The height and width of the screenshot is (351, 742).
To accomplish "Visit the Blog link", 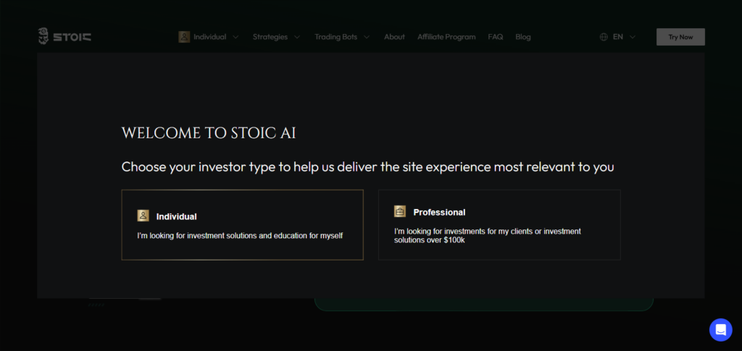I will (523, 37).
